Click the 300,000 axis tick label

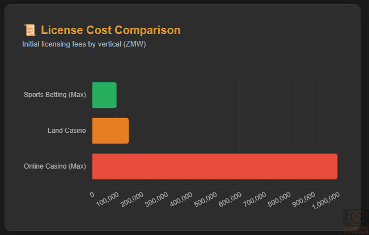156,200
